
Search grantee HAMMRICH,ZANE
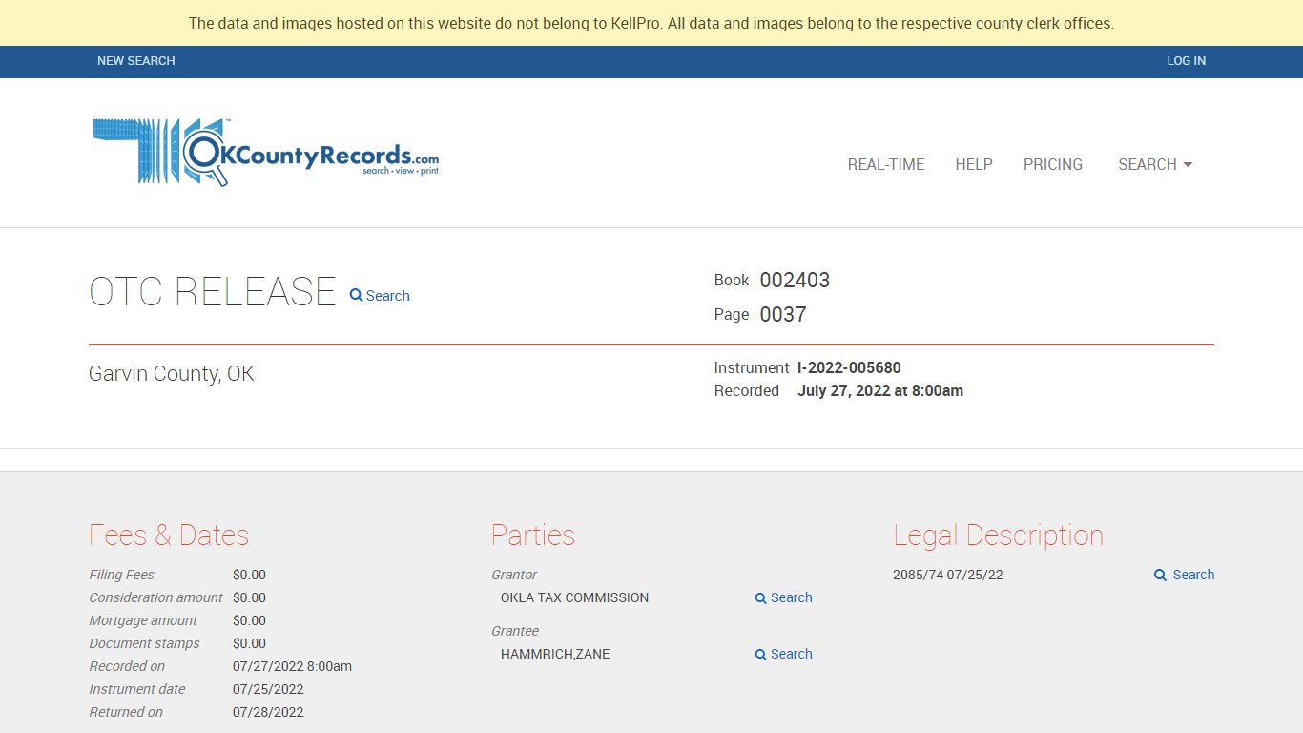(783, 654)
